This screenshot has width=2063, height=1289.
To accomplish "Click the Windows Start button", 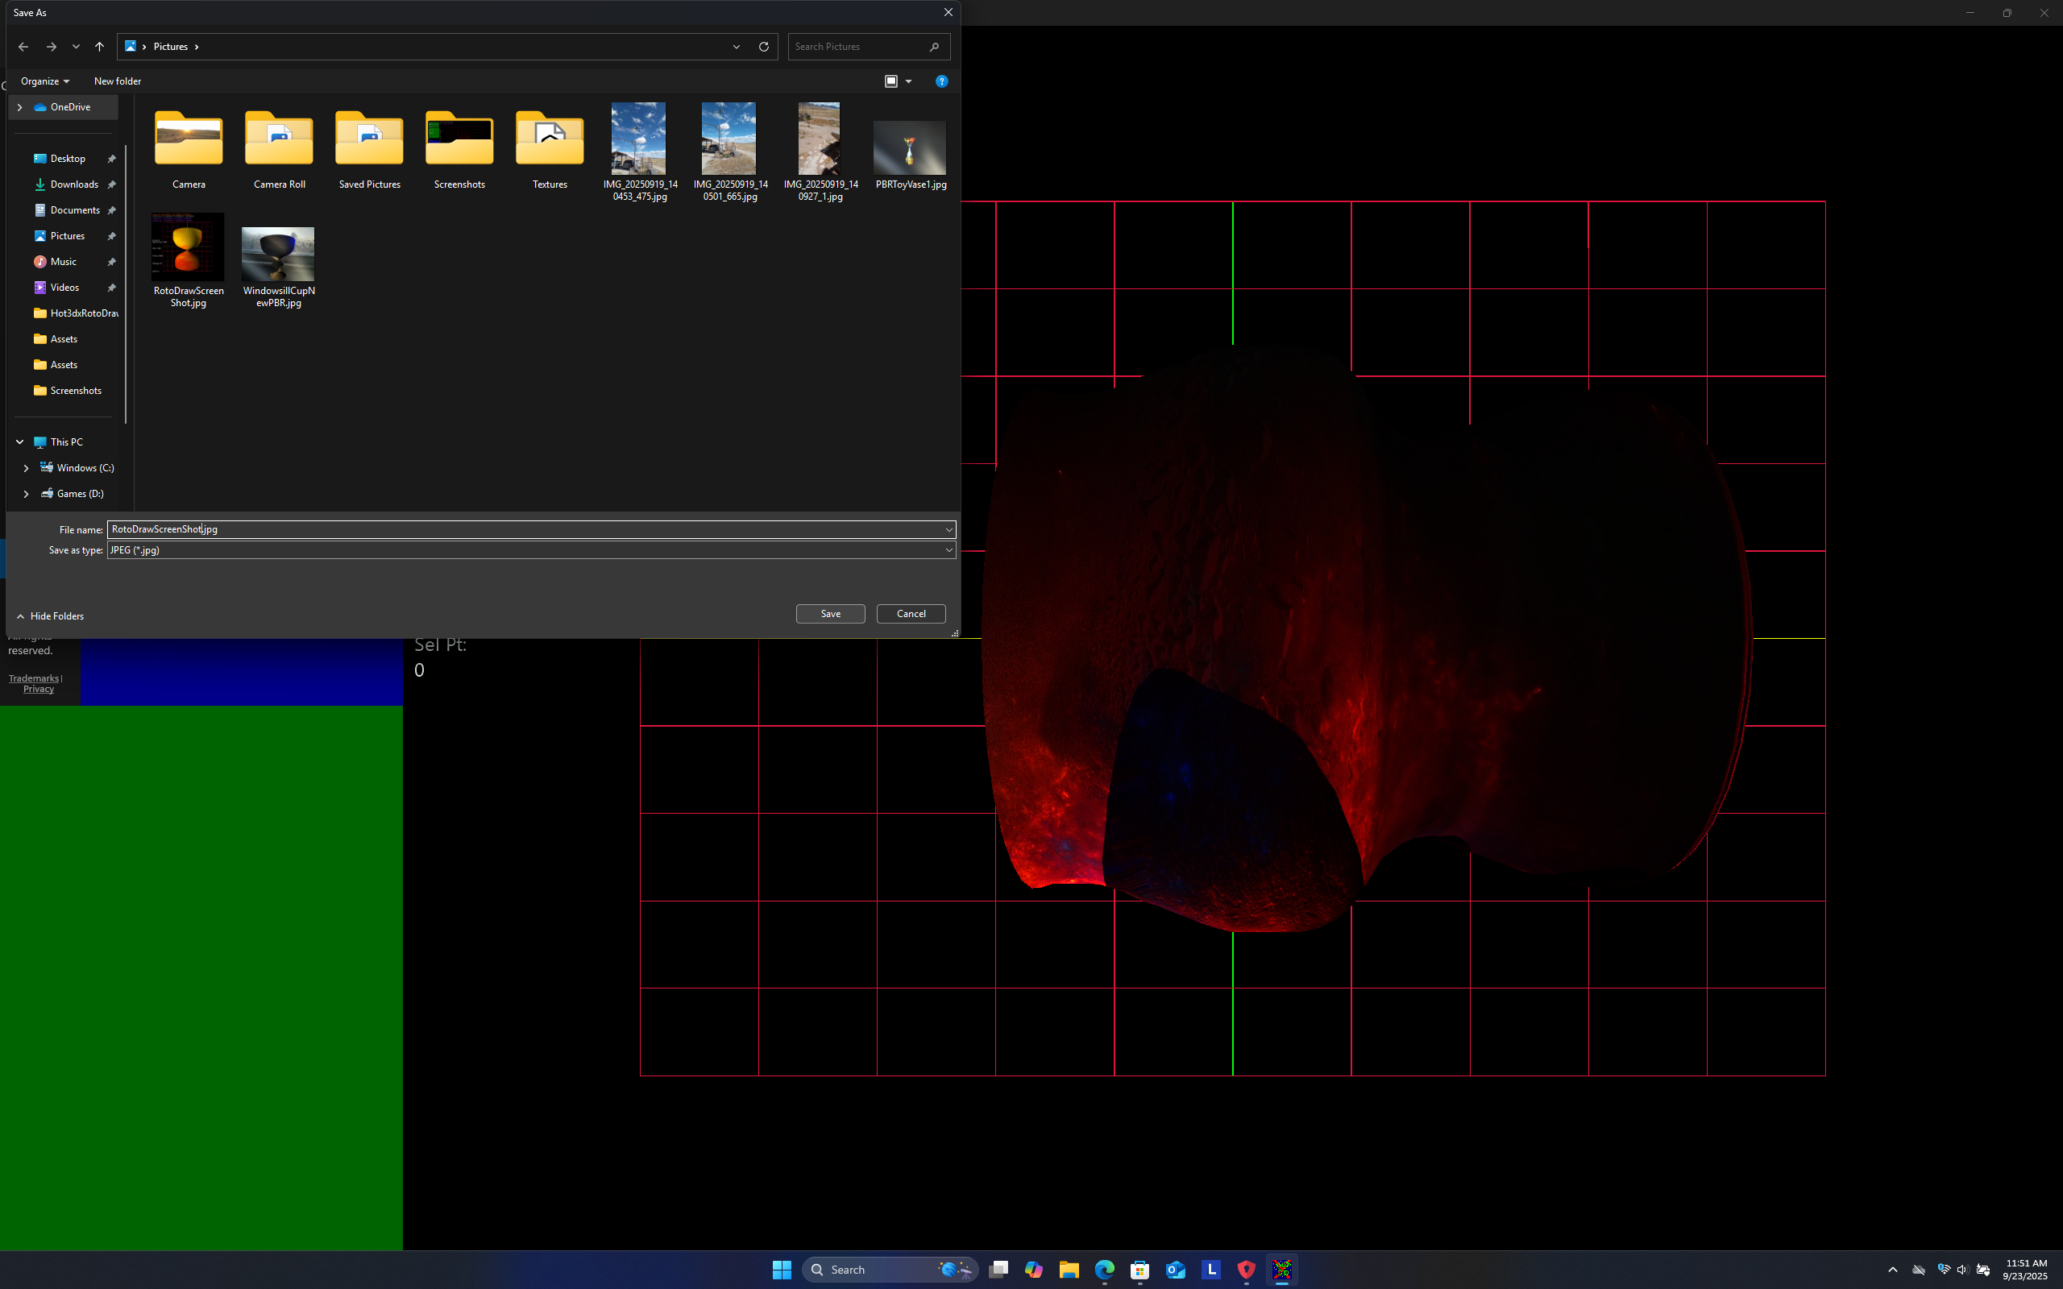I will [782, 1270].
